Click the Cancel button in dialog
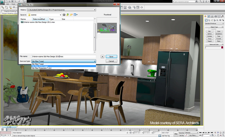Screen dimensions: 225x137 point(111,61)
